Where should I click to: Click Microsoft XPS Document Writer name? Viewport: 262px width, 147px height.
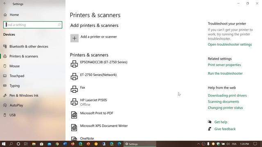click(x=104, y=126)
